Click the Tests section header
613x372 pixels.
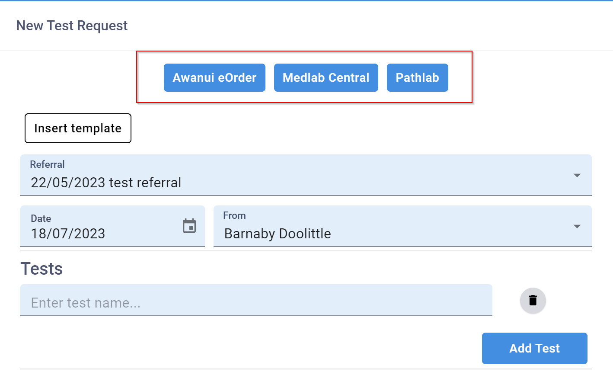42,268
